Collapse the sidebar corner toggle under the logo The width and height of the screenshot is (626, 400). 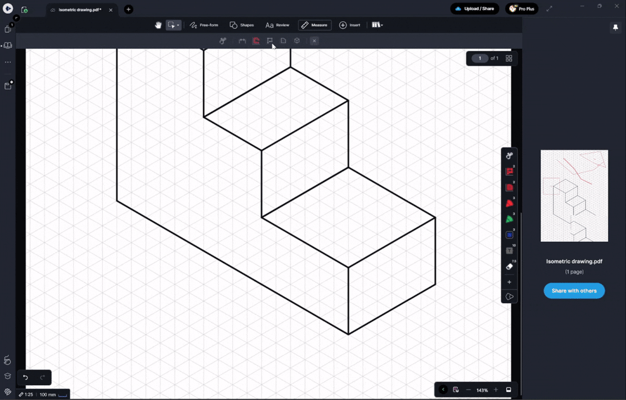pyautogui.click(x=16, y=18)
